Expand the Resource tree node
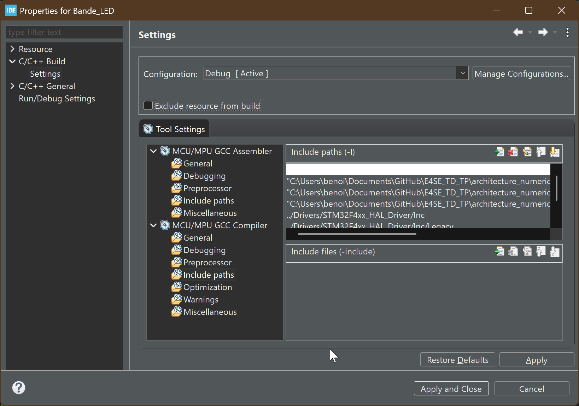579x406 pixels. pos(12,49)
